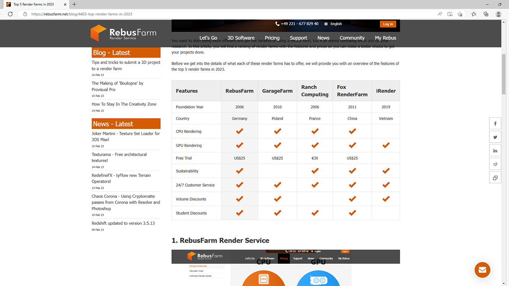This screenshot has height=286, width=509.
Task: Click the Fox RenderFarm column header
Action: [x=352, y=91]
